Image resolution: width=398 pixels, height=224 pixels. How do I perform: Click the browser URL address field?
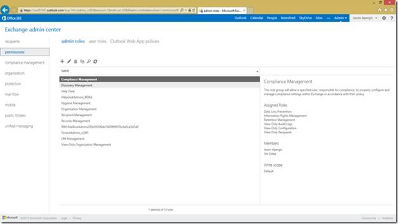101,10
